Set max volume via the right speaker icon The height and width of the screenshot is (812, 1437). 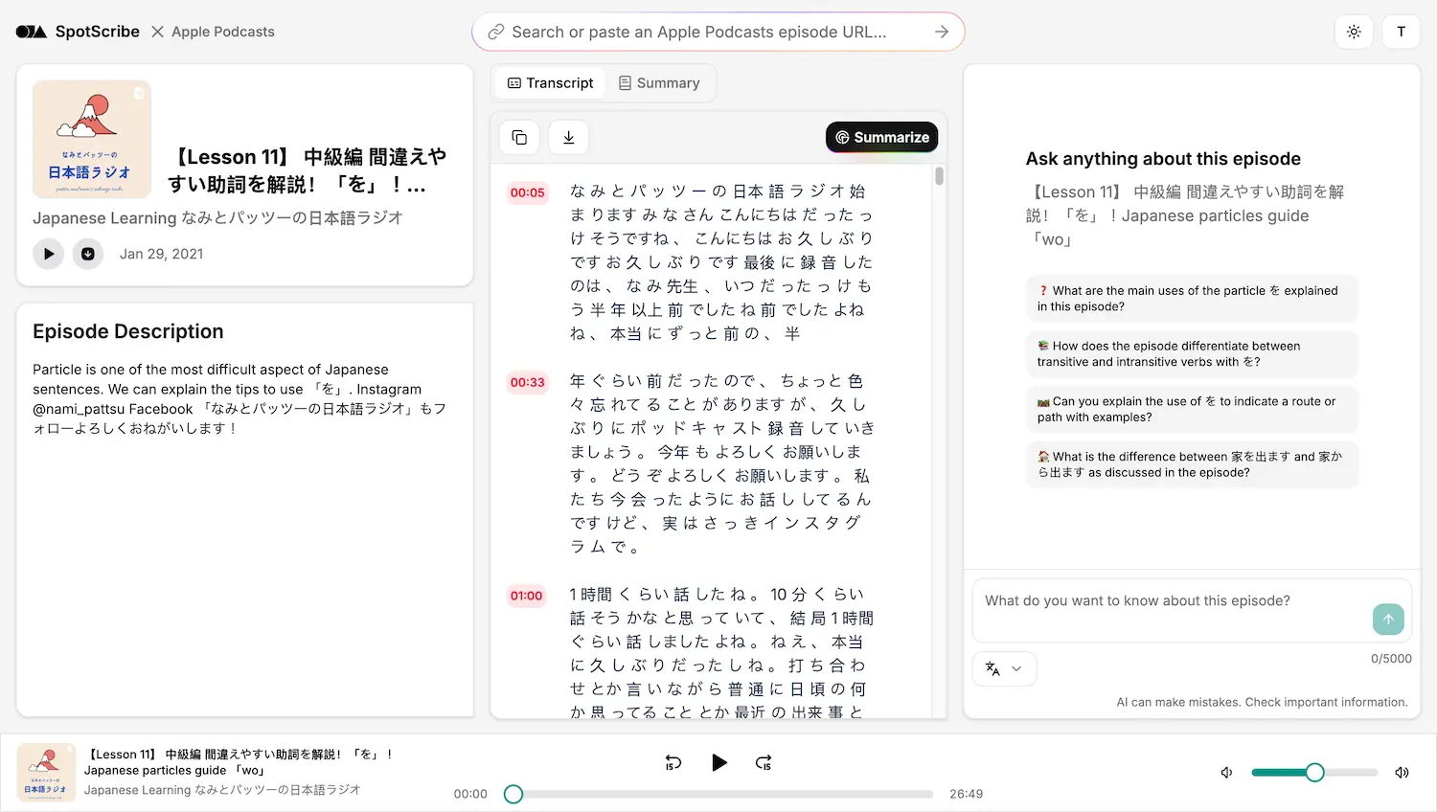tap(1402, 772)
